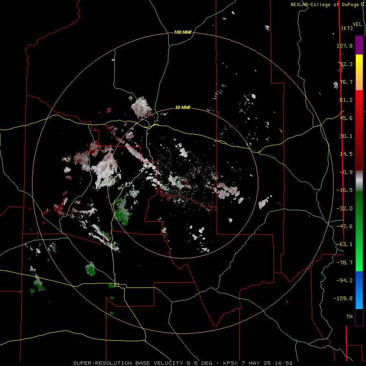Click the -78.7 velocity scale value
This screenshot has height=366, width=366.
[344, 263]
